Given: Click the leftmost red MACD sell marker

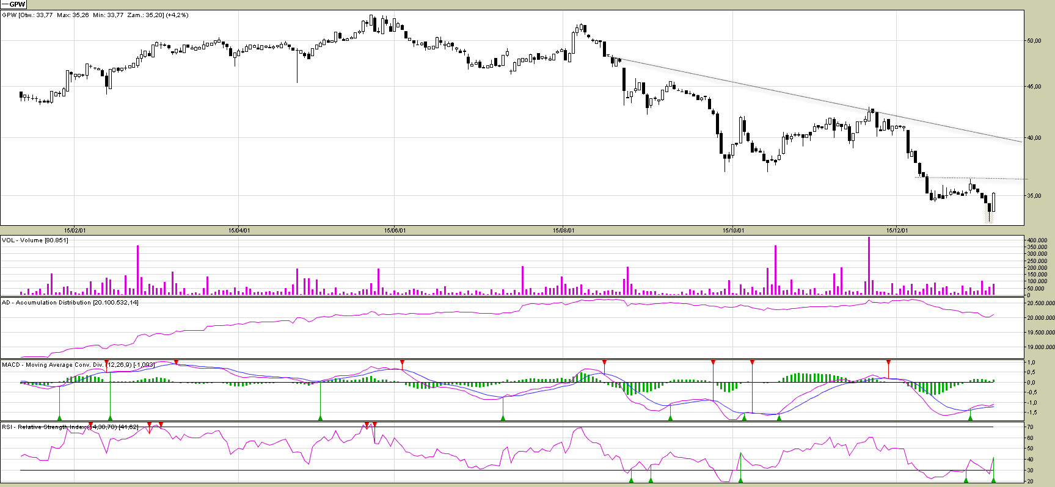Looking at the screenshot, I should [x=107, y=363].
